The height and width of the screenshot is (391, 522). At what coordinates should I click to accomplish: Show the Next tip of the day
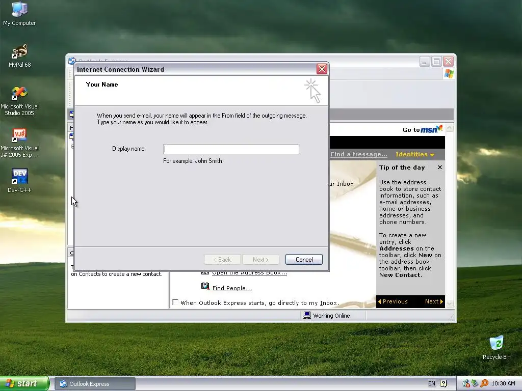[434, 301]
